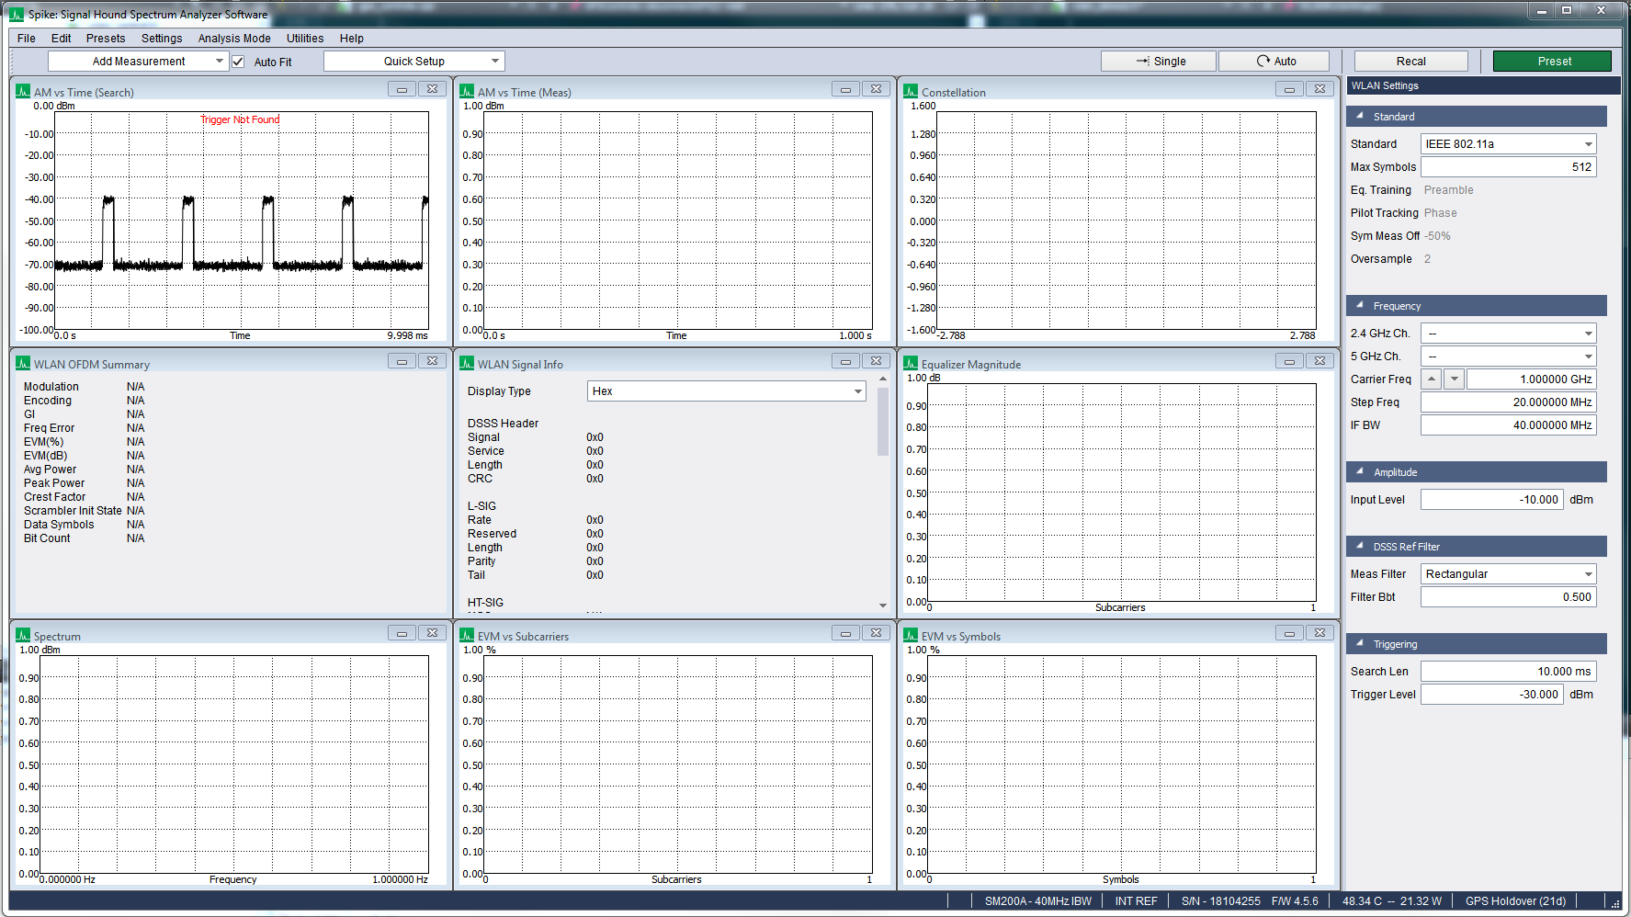Viewport: 1631px width, 917px height.
Task: Open the Utilities menu
Action: 305,39
